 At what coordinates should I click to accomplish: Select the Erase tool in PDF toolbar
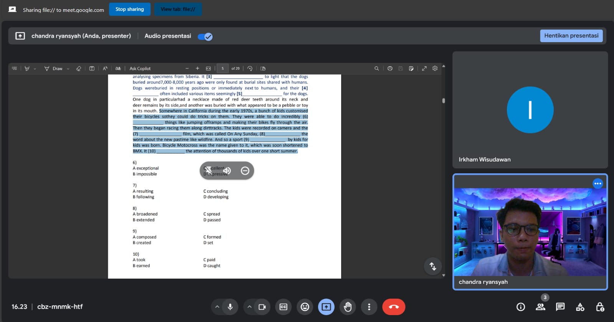79,68
